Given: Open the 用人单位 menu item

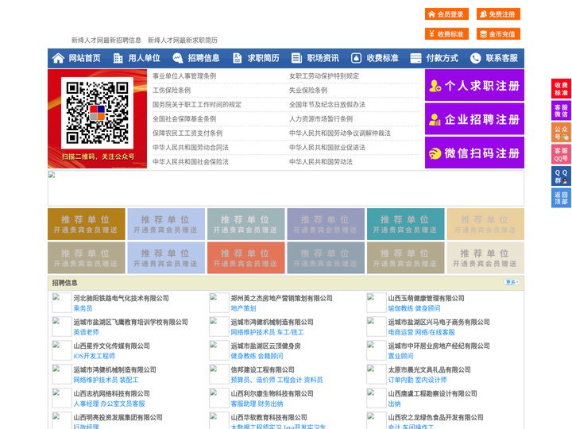Looking at the screenshot, I should (x=144, y=58).
